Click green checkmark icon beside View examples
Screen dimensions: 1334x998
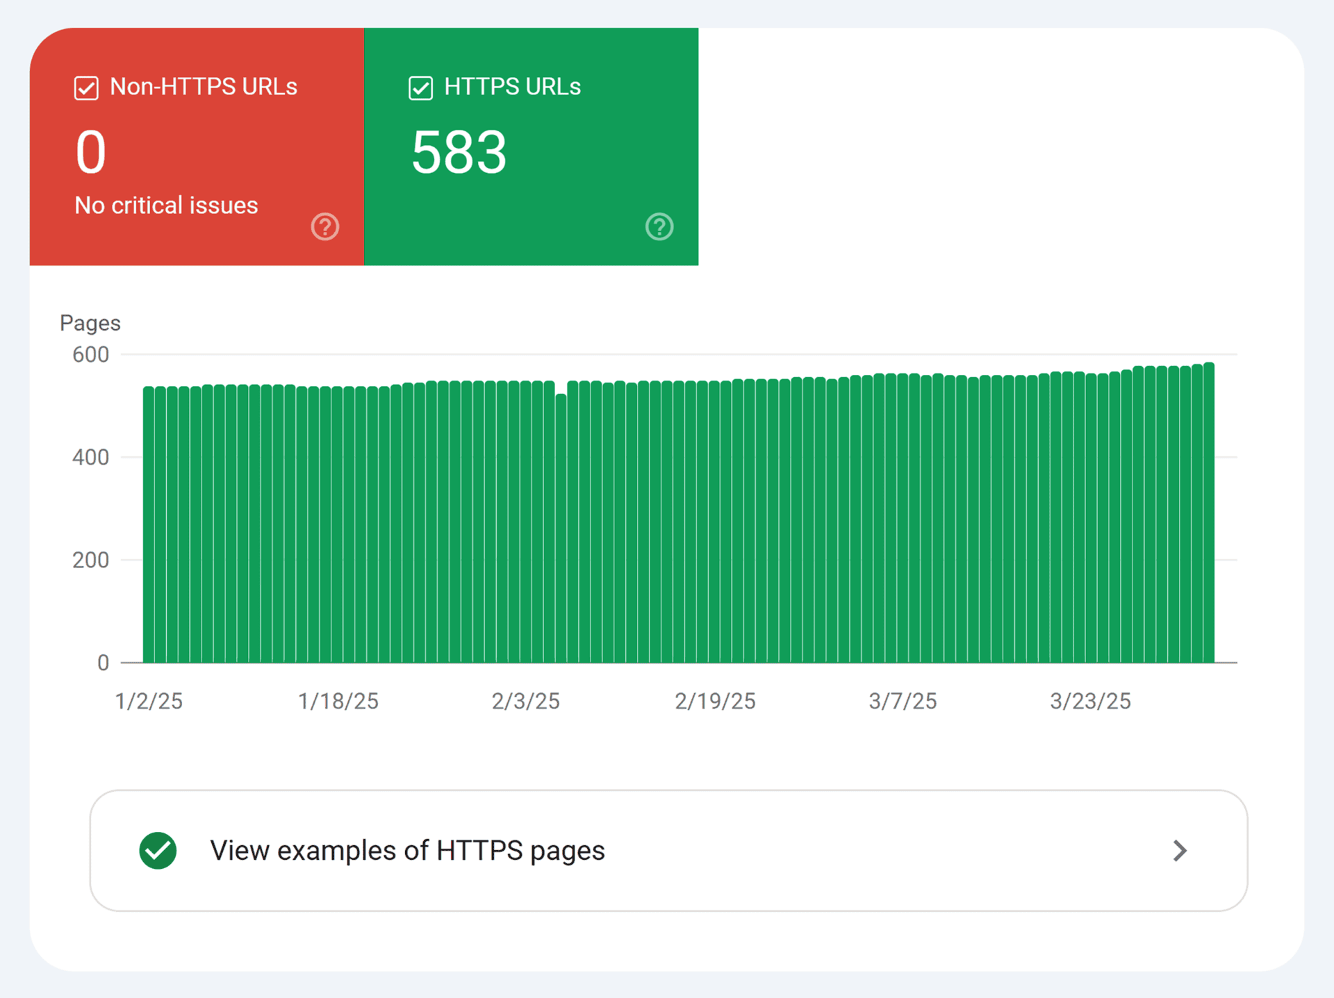pos(158,850)
